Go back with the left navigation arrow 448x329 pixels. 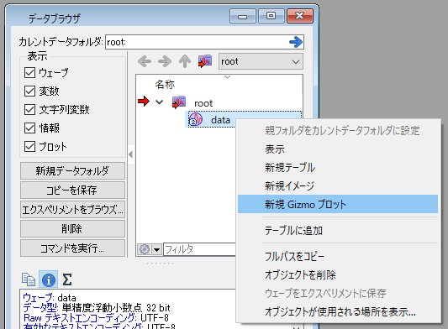(145, 61)
